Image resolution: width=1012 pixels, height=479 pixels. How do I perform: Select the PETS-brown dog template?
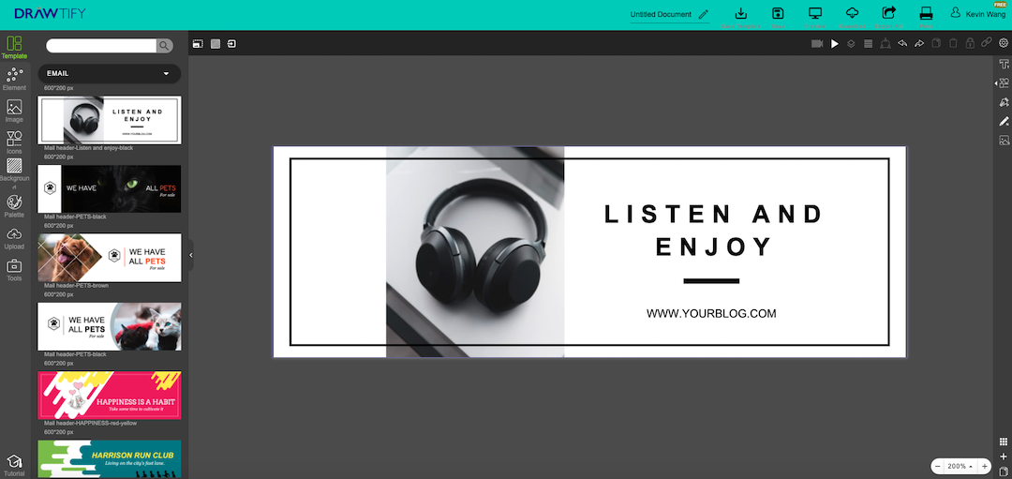click(x=109, y=258)
